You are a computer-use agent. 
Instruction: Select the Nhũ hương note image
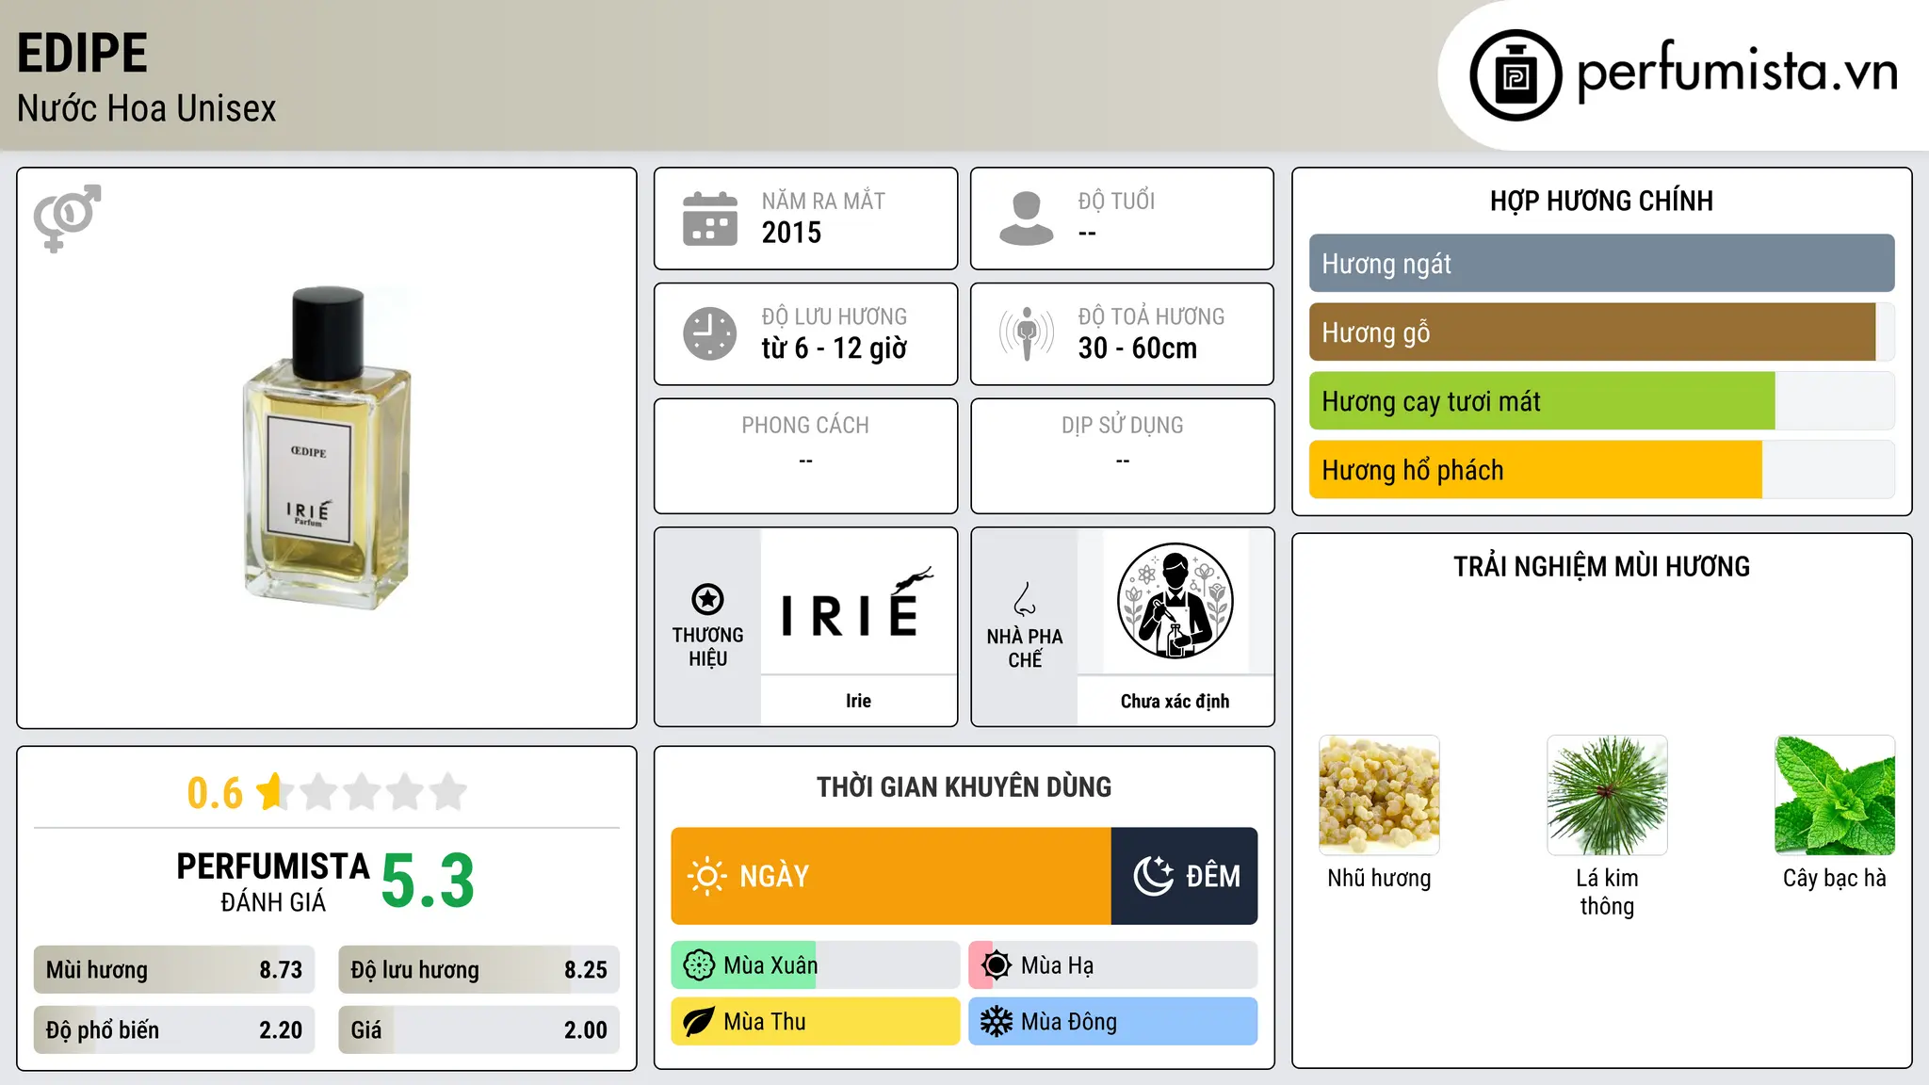[1379, 795]
